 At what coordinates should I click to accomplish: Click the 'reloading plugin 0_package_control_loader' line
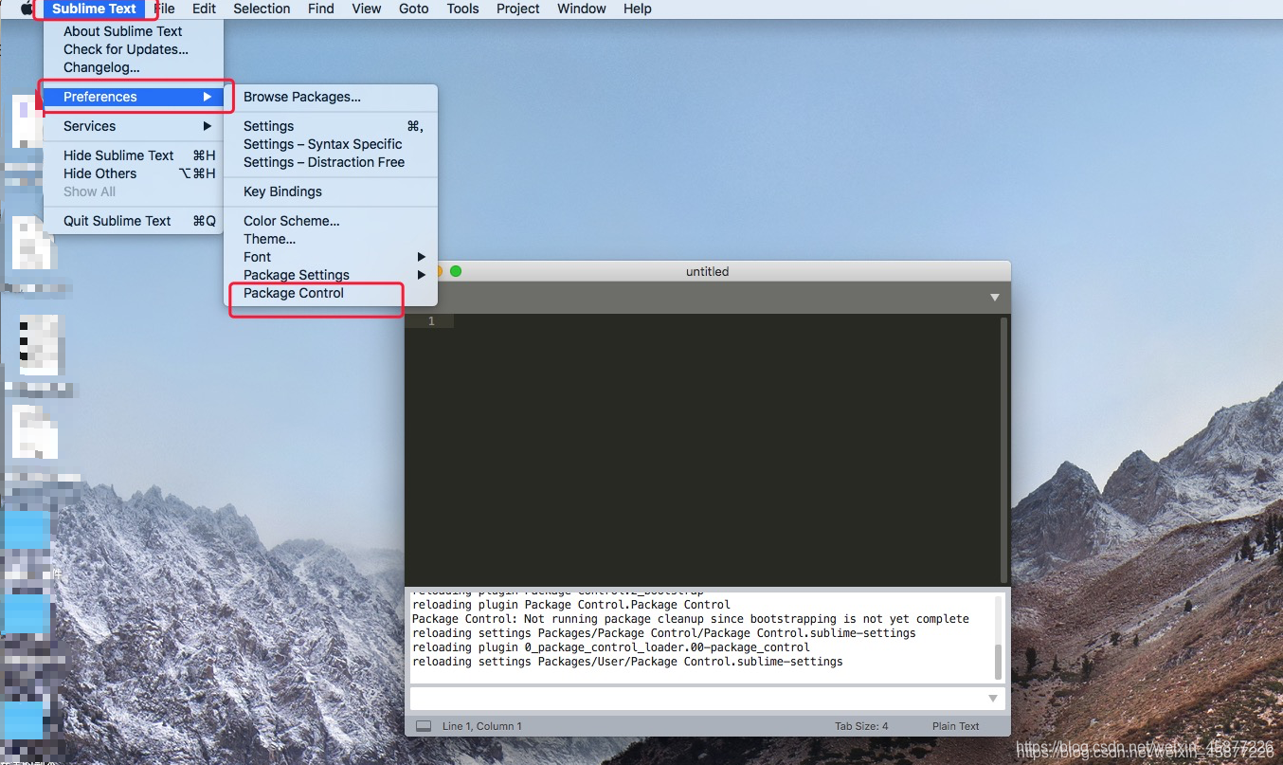pyautogui.click(x=611, y=647)
